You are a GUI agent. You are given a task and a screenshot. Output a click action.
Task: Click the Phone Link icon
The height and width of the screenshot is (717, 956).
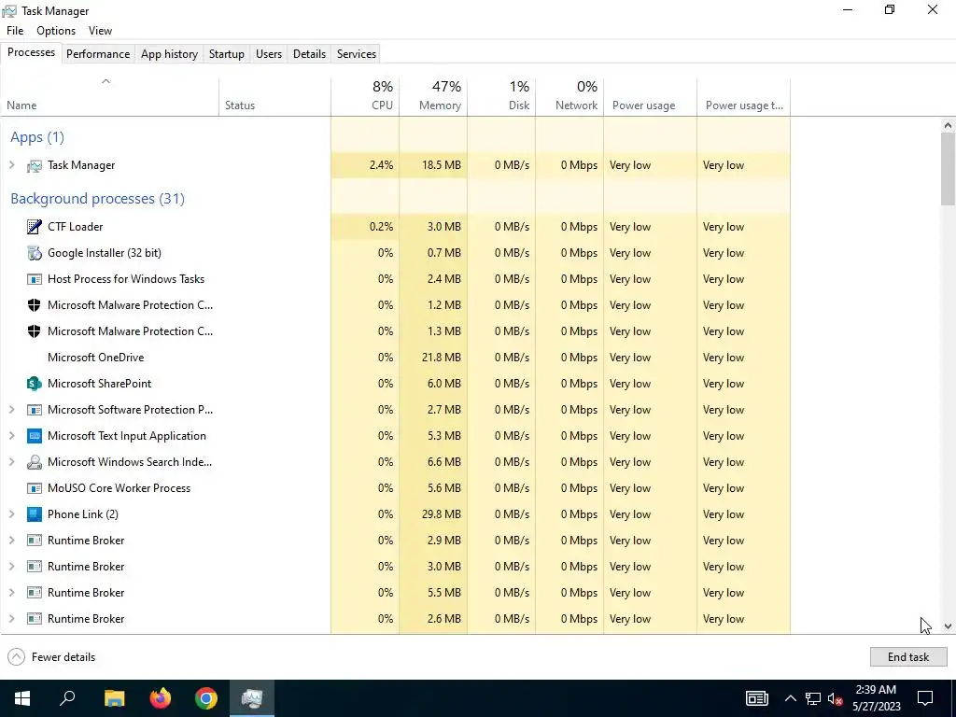coord(35,514)
